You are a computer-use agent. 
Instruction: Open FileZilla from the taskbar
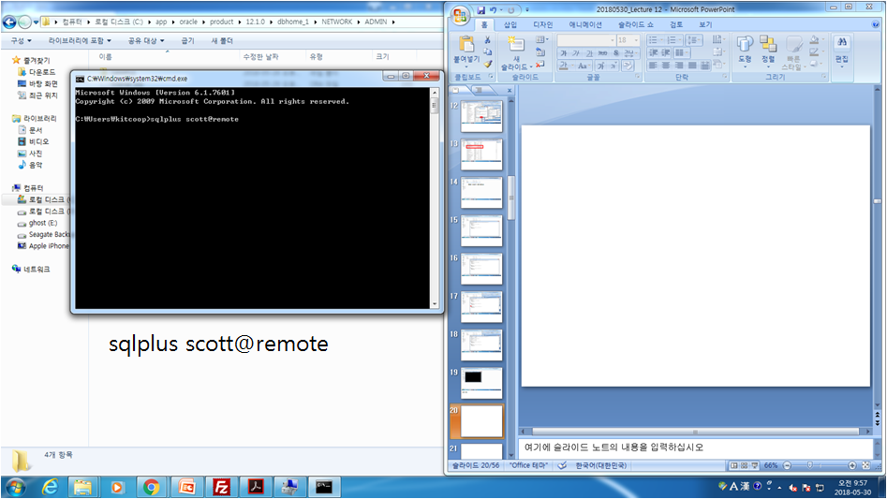221,487
